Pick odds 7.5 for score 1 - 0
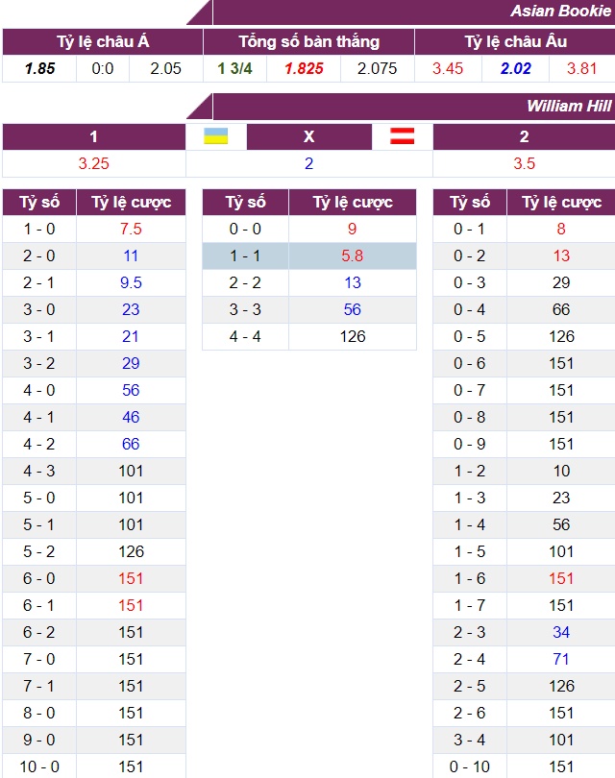Image resolution: width=615 pixels, height=778 pixels. coord(131,229)
